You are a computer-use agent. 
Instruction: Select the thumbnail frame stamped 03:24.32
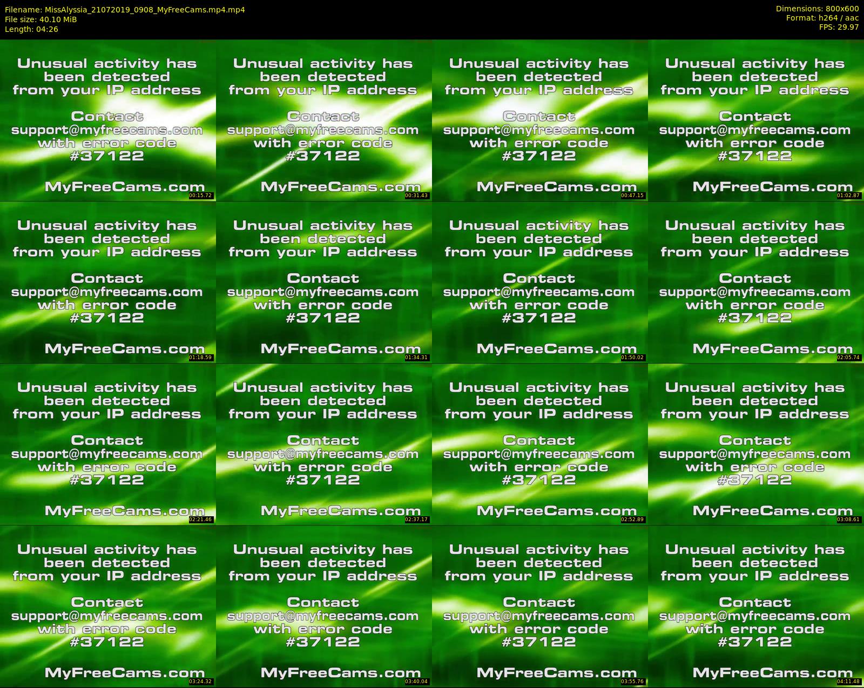107,606
